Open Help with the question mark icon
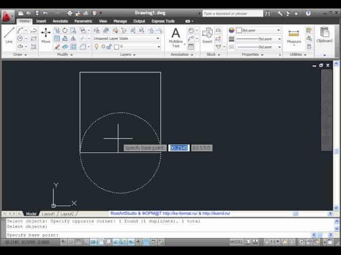The width and height of the screenshot is (341, 255). (x=308, y=13)
